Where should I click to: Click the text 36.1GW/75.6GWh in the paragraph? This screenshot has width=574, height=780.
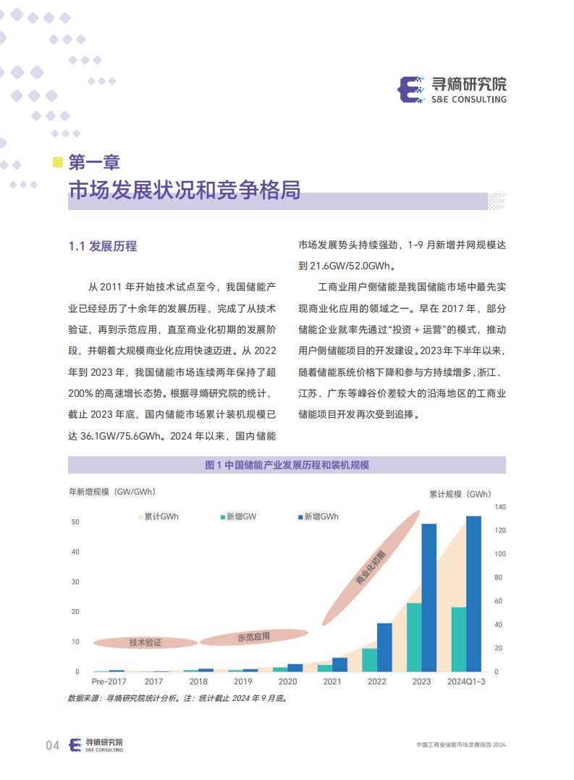[x=122, y=436]
